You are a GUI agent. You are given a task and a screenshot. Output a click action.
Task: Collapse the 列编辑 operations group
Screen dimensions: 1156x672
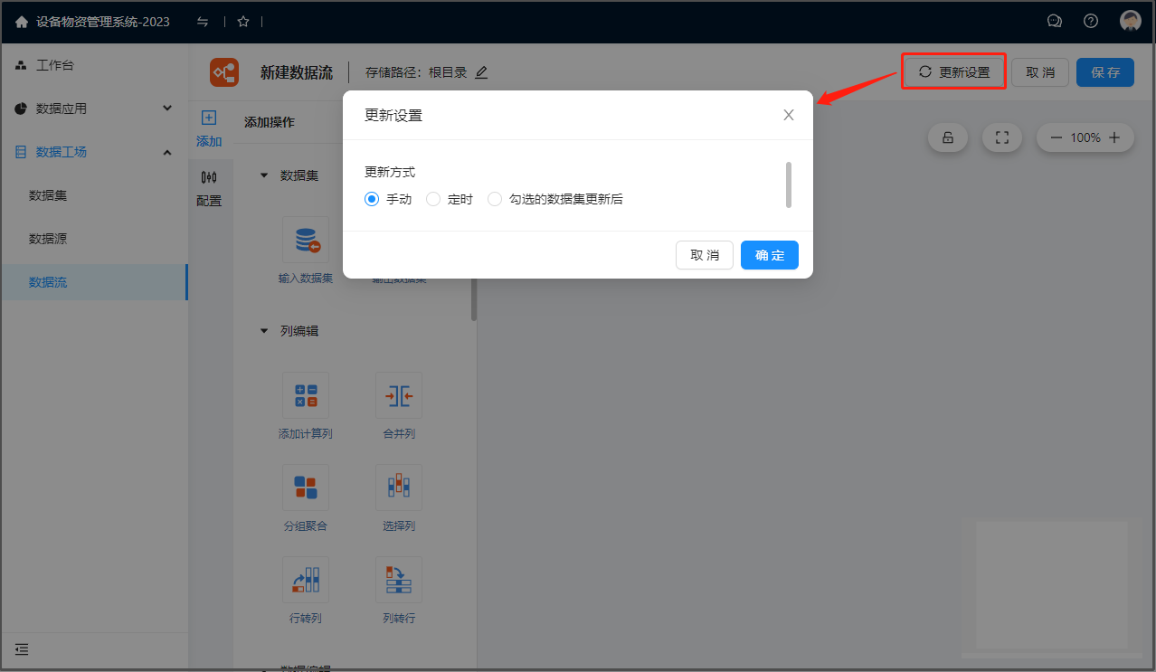pyautogui.click(x=264, y=331)
